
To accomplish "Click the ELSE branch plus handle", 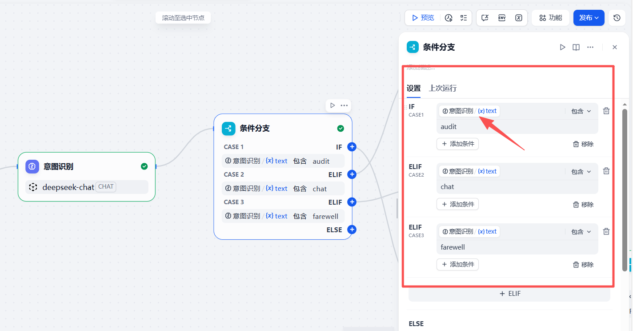I will 352,230.
